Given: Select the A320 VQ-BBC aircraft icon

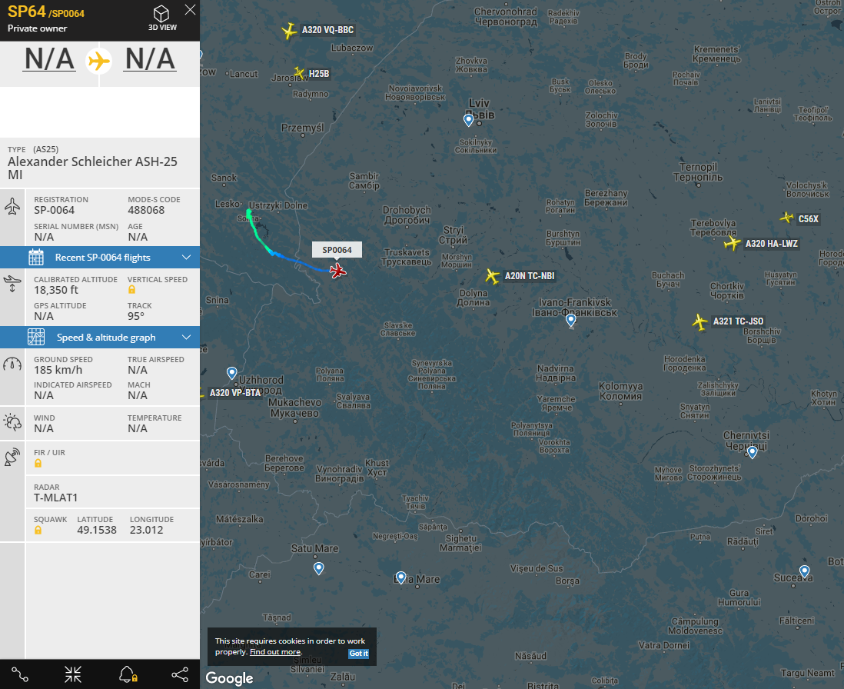Looking at the screenshot, I should pos(290,31).
